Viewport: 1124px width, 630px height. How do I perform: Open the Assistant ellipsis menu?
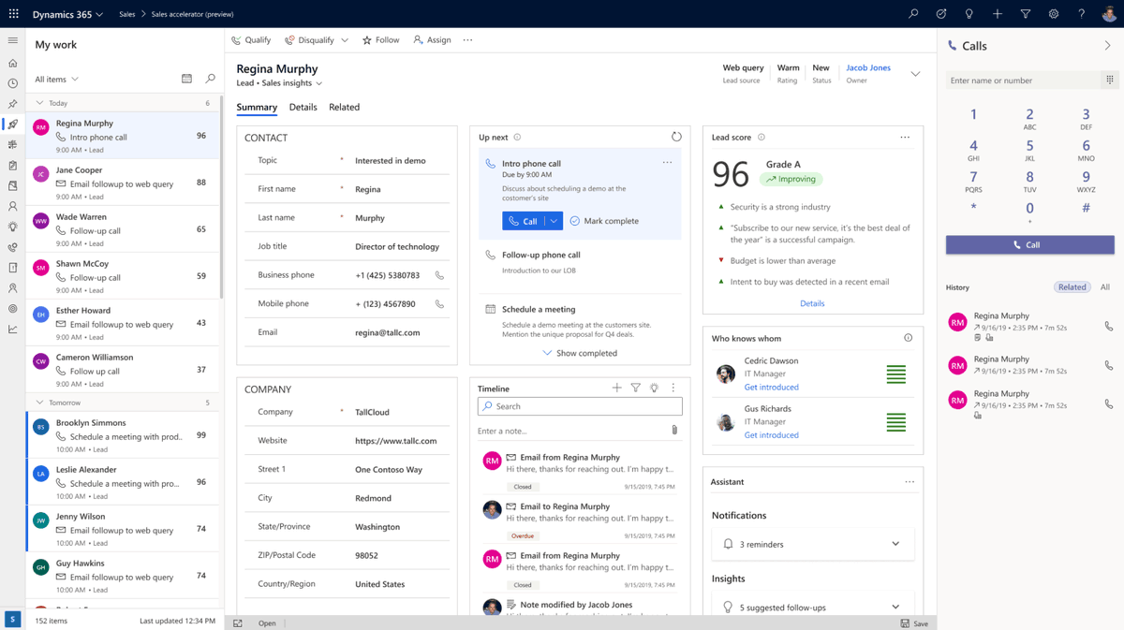pos(910,482)
